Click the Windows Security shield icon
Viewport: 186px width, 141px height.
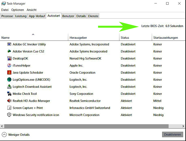point(9,115)
